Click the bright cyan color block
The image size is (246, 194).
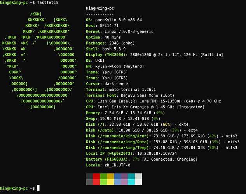click(131, 182)
